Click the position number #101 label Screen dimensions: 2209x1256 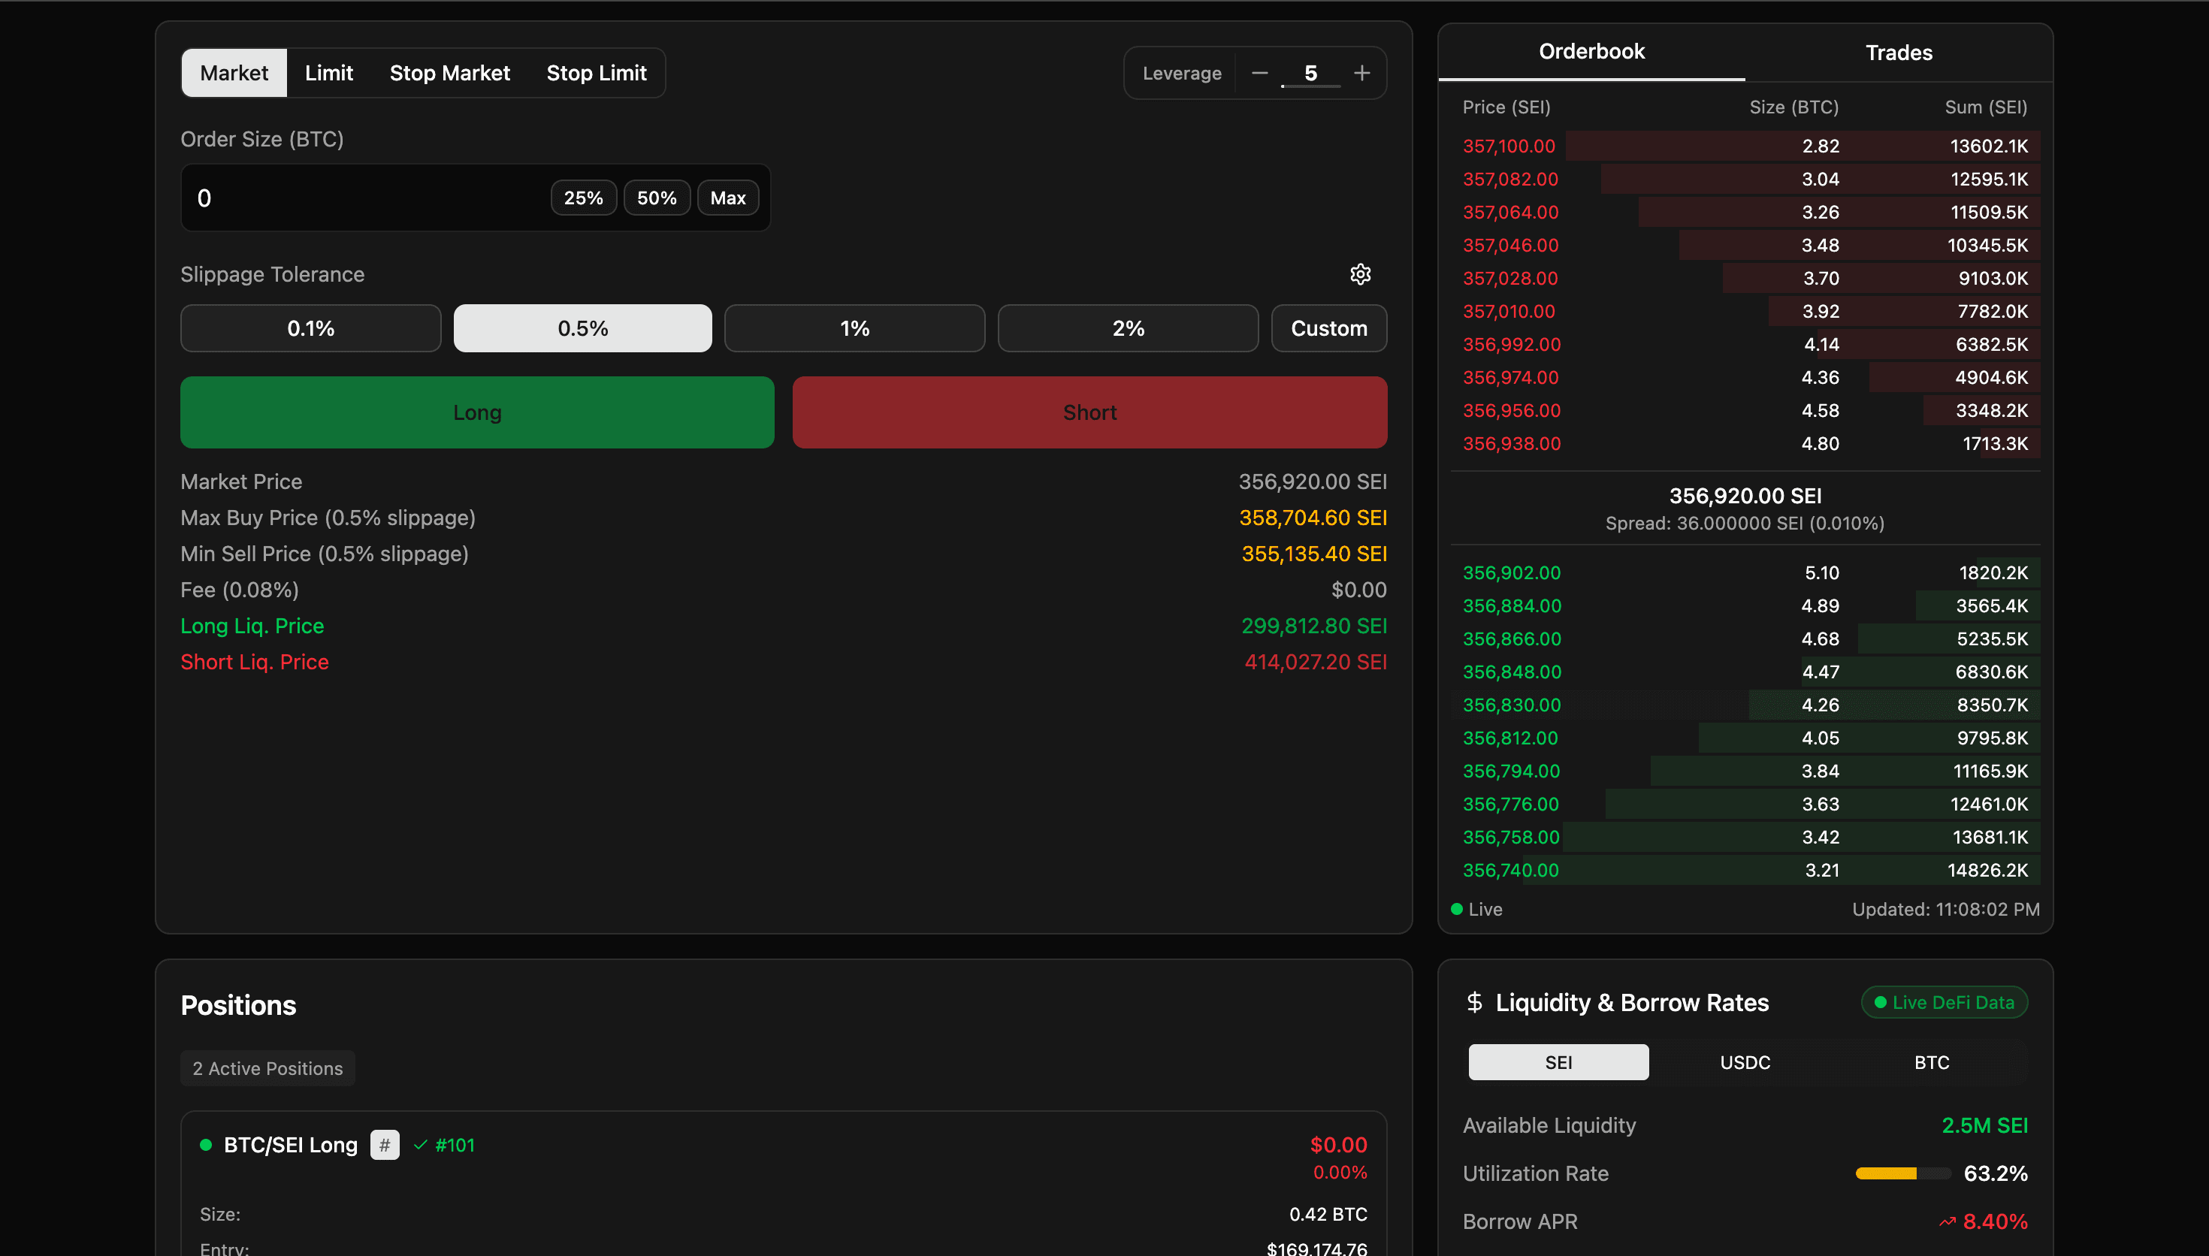click(x=455, y=1145)
